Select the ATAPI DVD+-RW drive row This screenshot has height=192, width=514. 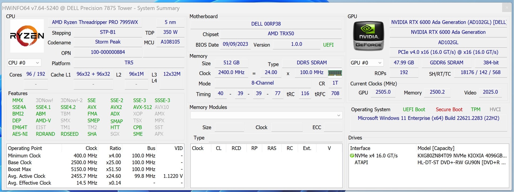[428, 162]
